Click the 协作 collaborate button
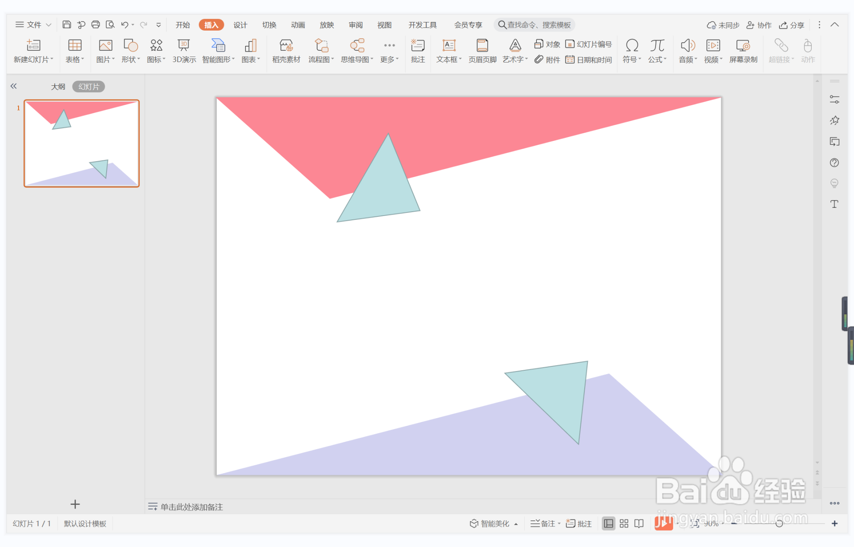 (x=759, y=25)
